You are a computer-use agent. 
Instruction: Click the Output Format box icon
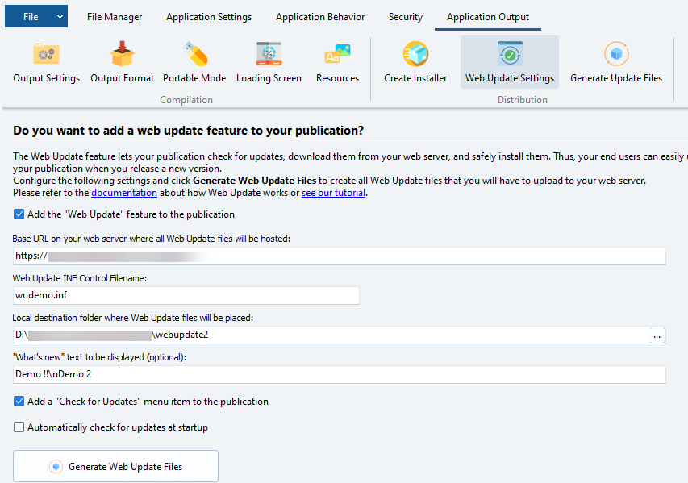point(122,55)
